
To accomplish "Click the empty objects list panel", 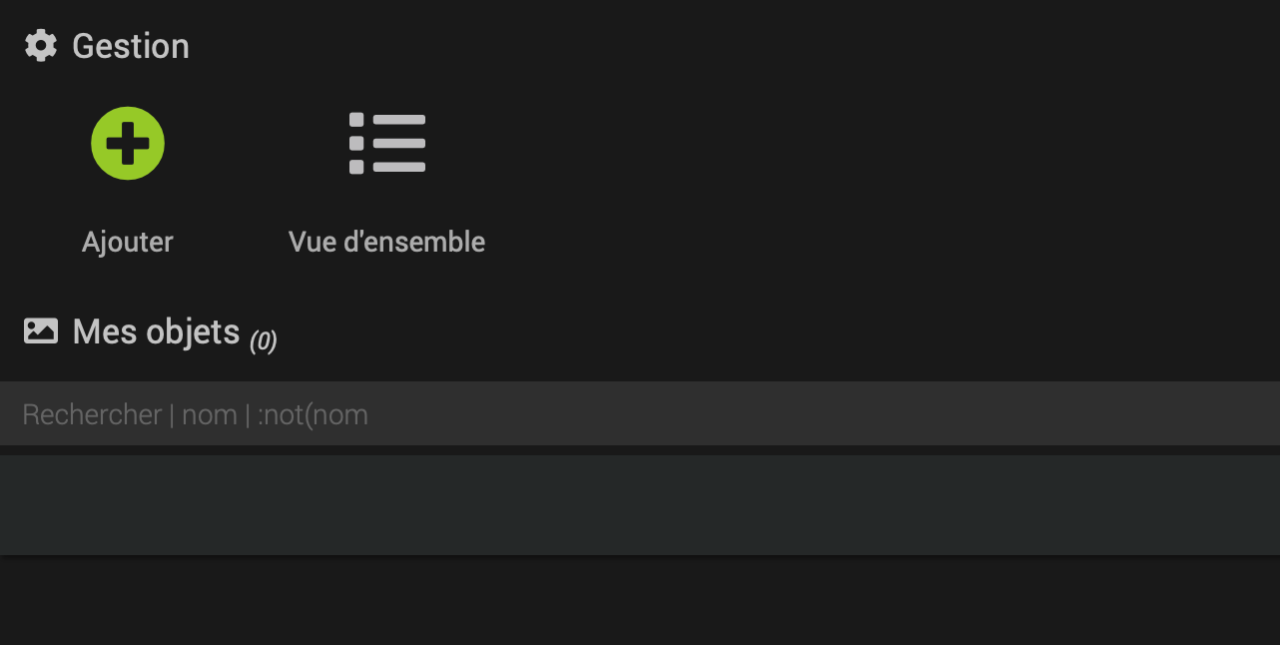I will tap(639, 504).
